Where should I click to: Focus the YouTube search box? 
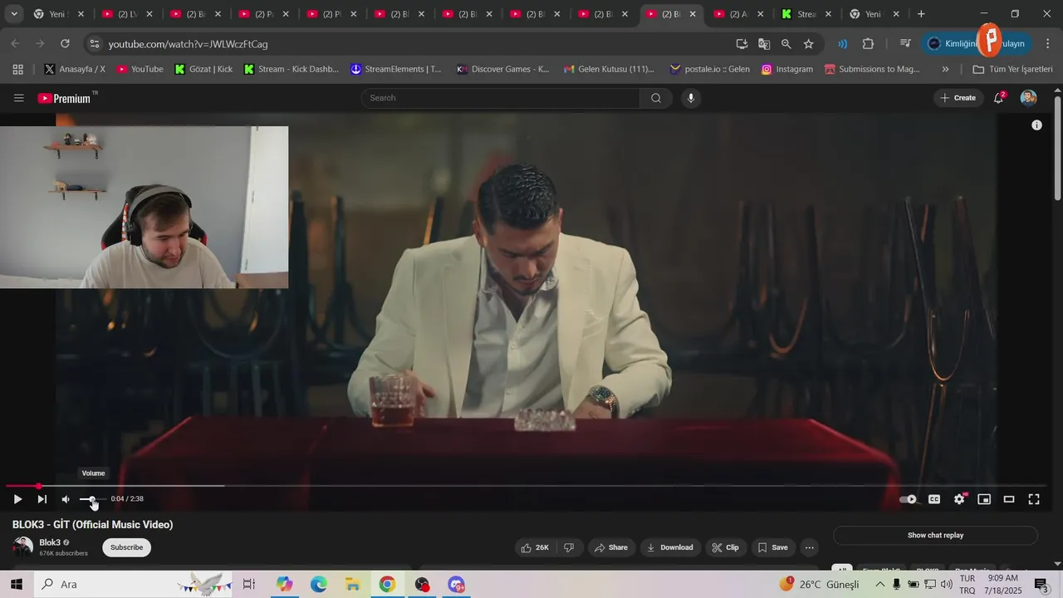[x=501, y=98]
